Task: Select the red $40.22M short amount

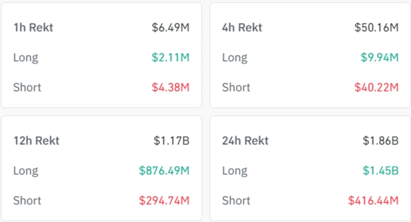Action: click(x=376, y=87)
